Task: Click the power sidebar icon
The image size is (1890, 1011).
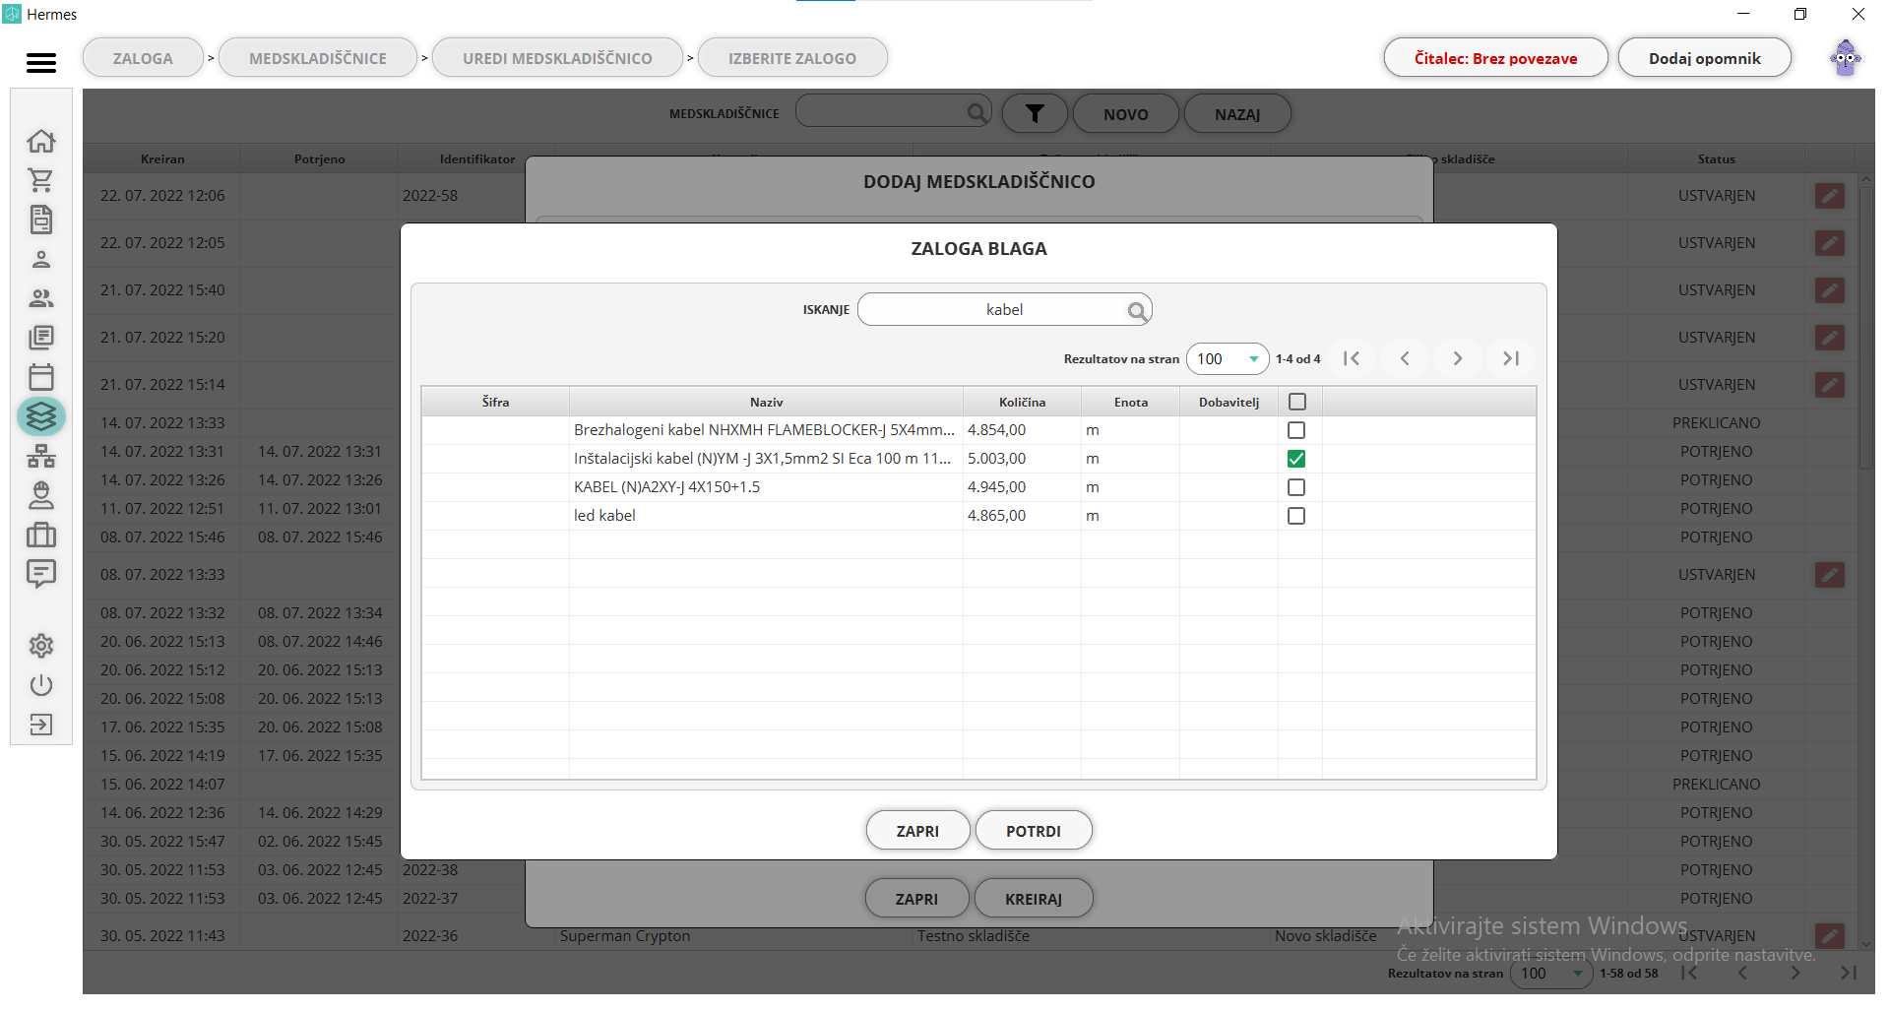Action: pyautogui.click(x=41, y=685)
